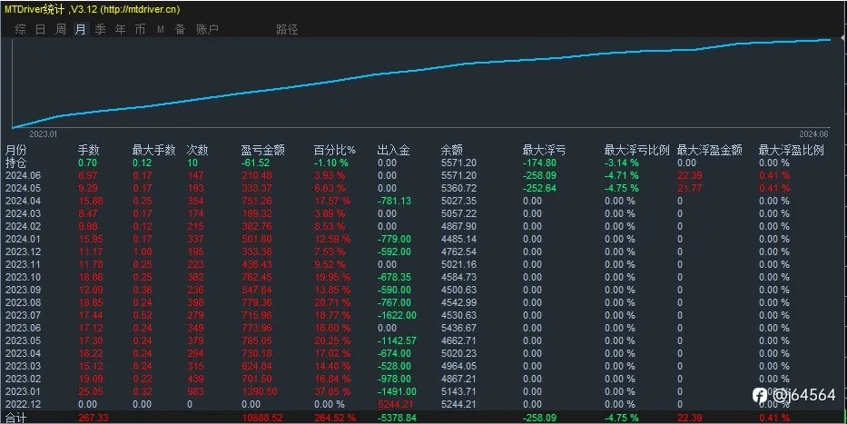
Task: Sort by the 出入金 column header
Action: tap(393, 150)
